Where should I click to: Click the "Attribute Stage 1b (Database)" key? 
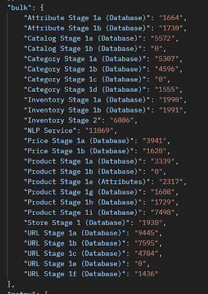coord(87,28)
